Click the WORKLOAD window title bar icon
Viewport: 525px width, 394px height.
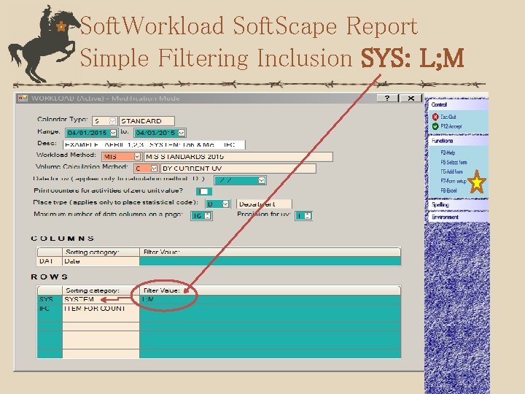pyautogui.click(x=23, y=98)
